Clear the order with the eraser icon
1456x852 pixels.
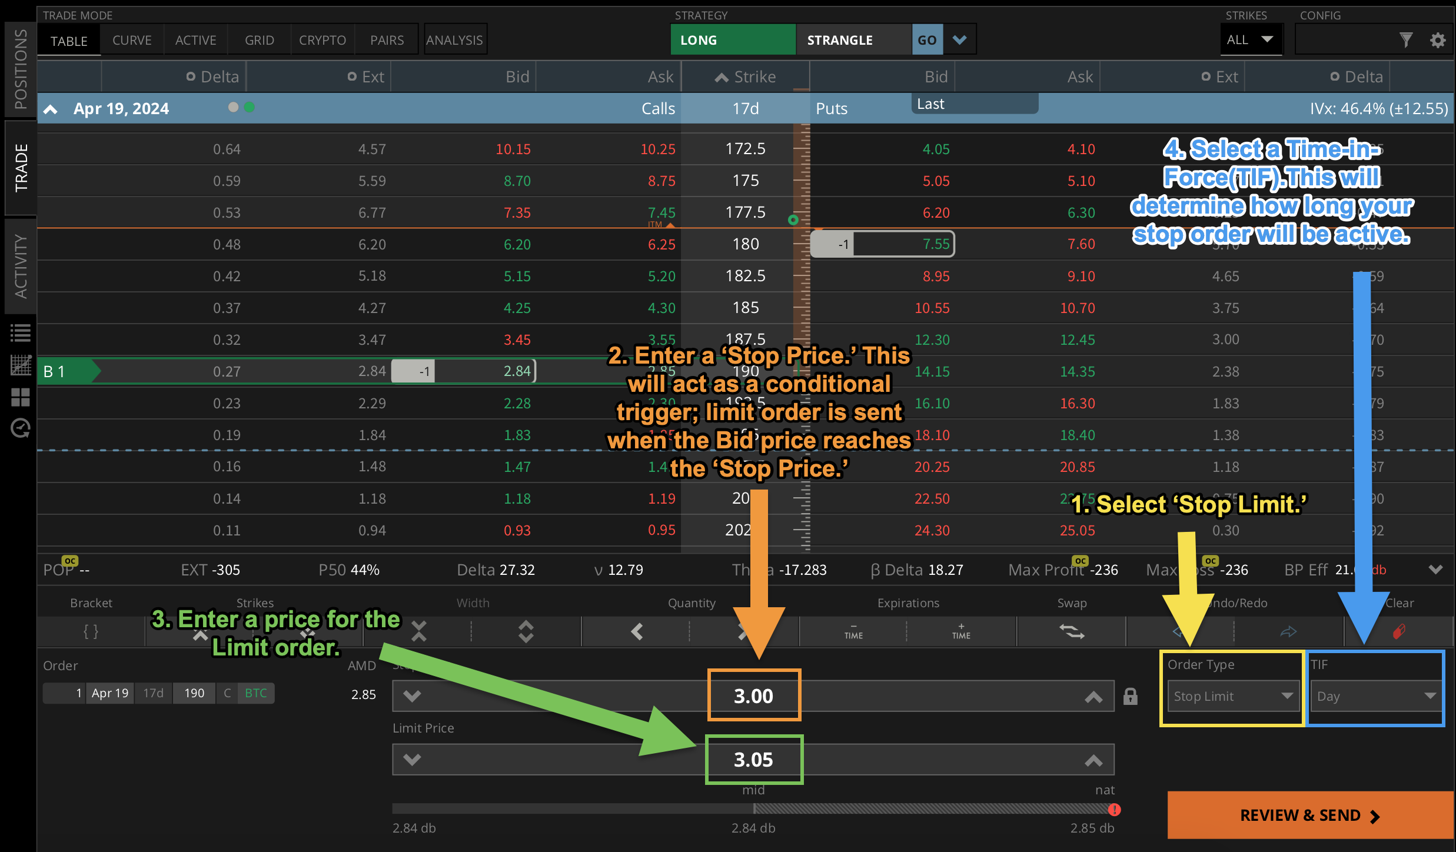(1400, 631)
